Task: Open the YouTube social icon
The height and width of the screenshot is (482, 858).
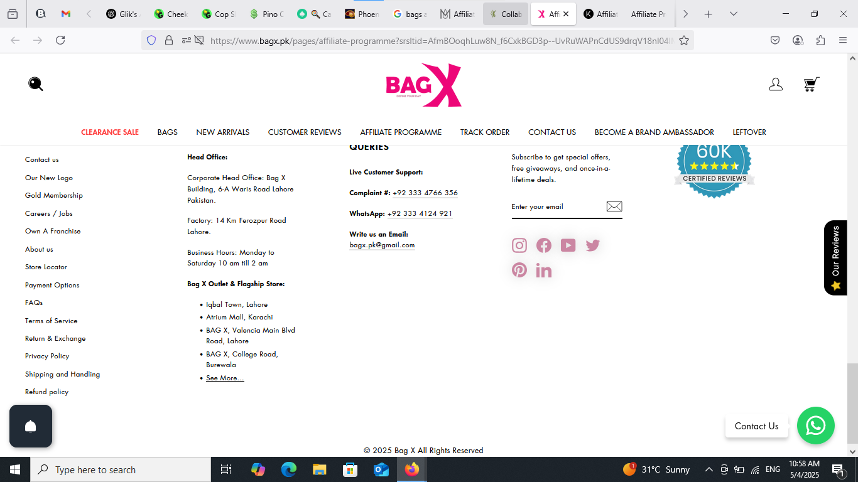Action: pos(568,245)
